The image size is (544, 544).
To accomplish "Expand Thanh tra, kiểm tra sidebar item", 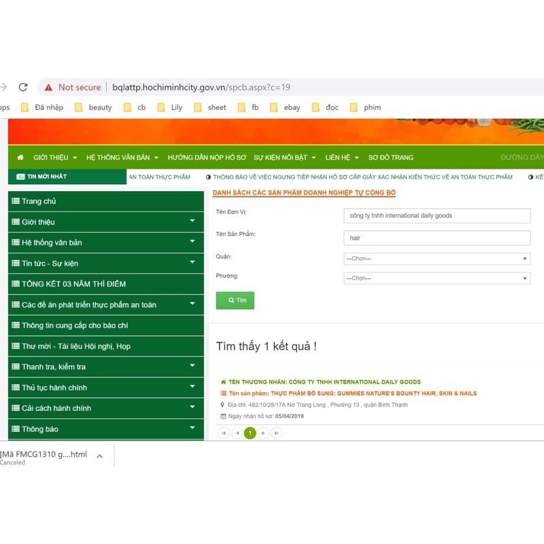I will pos(192,366).
